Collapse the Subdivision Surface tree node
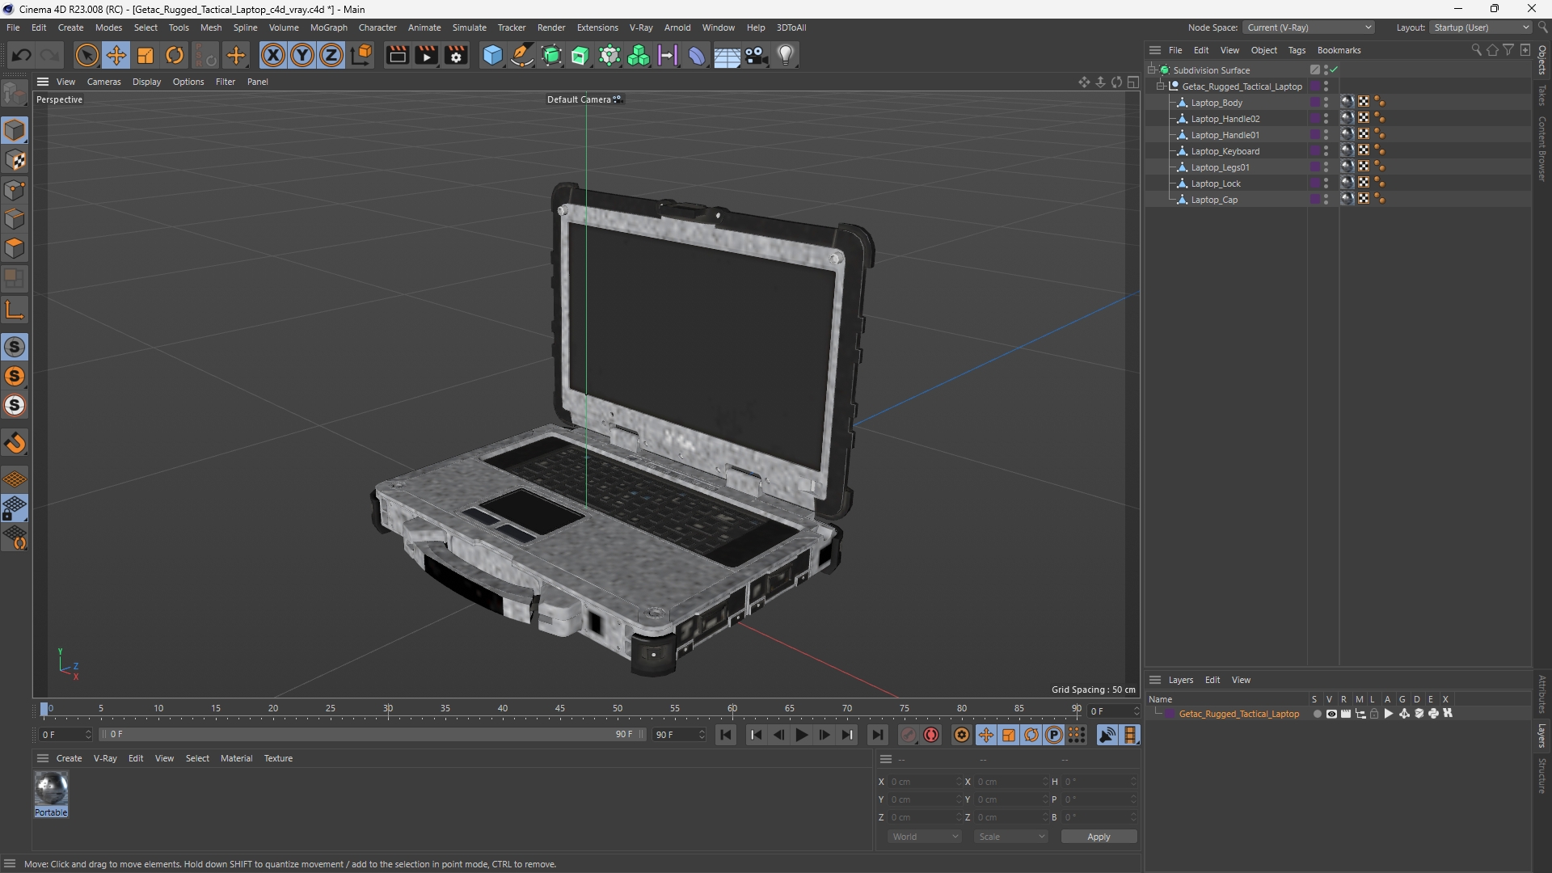The image size is (1552, 873). (x=1152, y=70)
